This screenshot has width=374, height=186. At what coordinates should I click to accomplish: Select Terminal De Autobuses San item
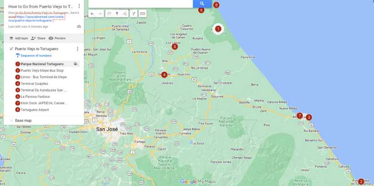[x=44, y=90]
